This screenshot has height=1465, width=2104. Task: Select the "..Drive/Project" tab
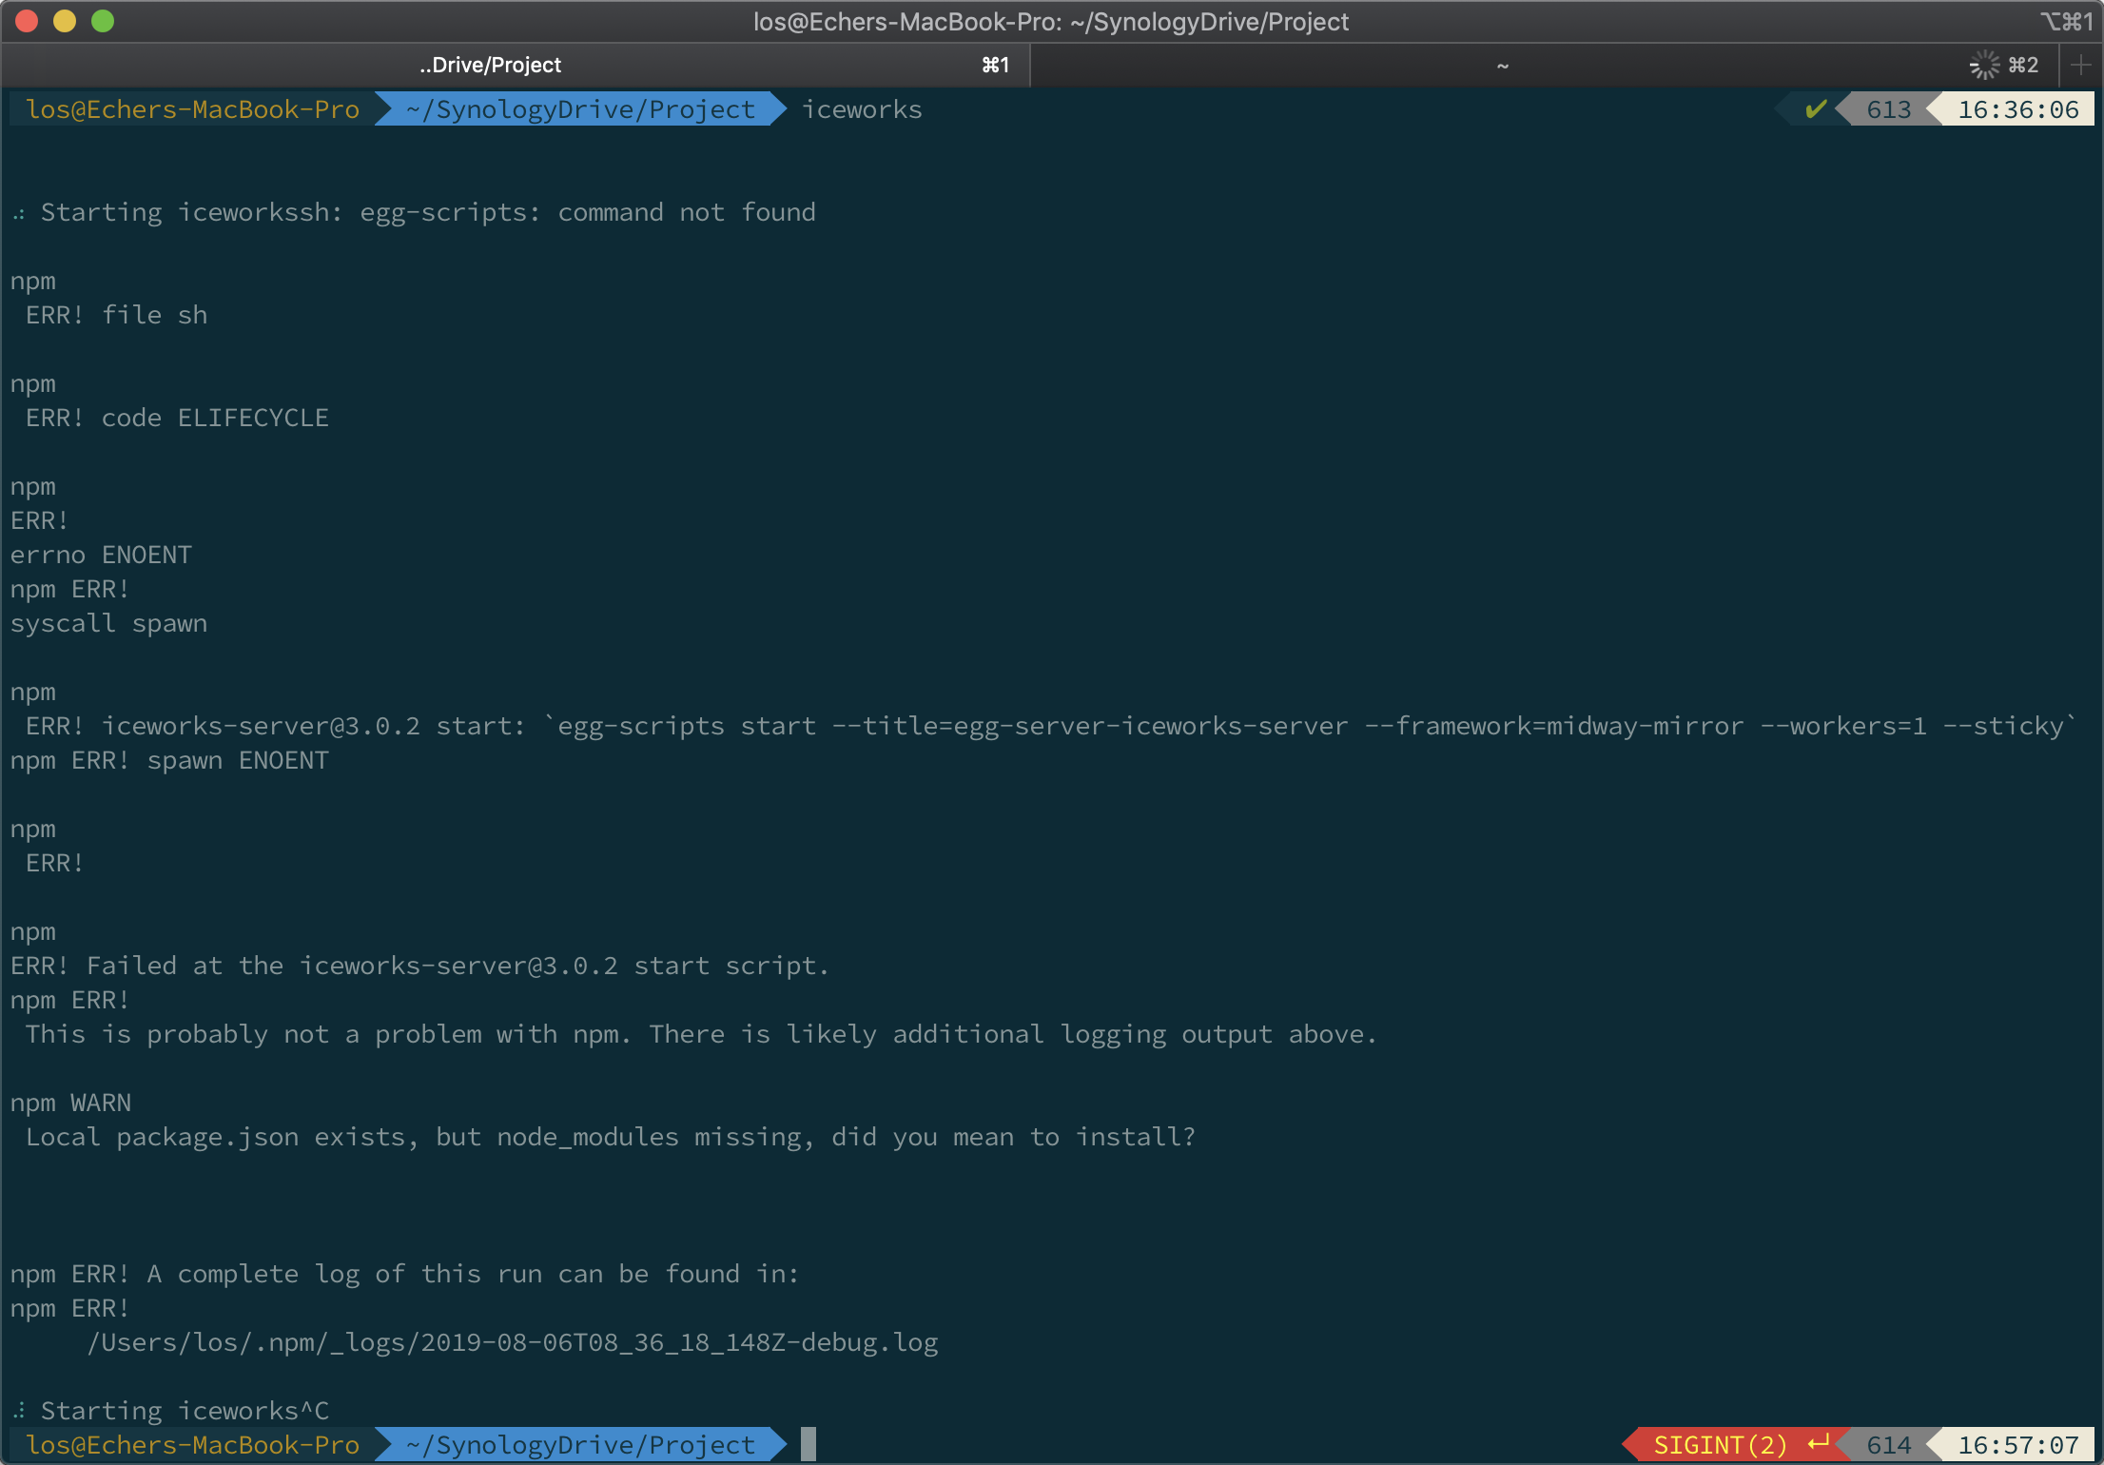(x=490, y=64)
